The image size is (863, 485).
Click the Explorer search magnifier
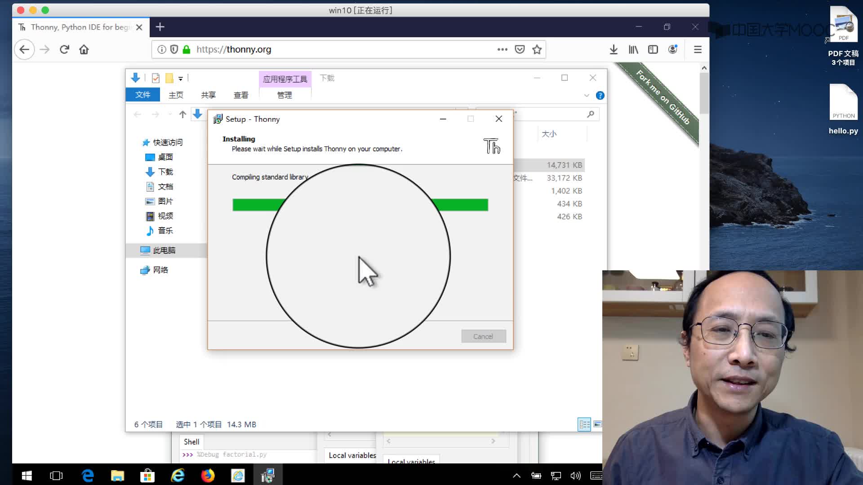[x=591, y=115]
